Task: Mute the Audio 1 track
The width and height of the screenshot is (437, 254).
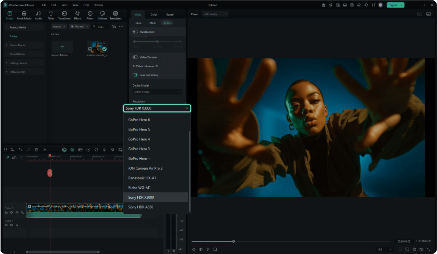Action: pyautogui.click(x=12, y=225)
